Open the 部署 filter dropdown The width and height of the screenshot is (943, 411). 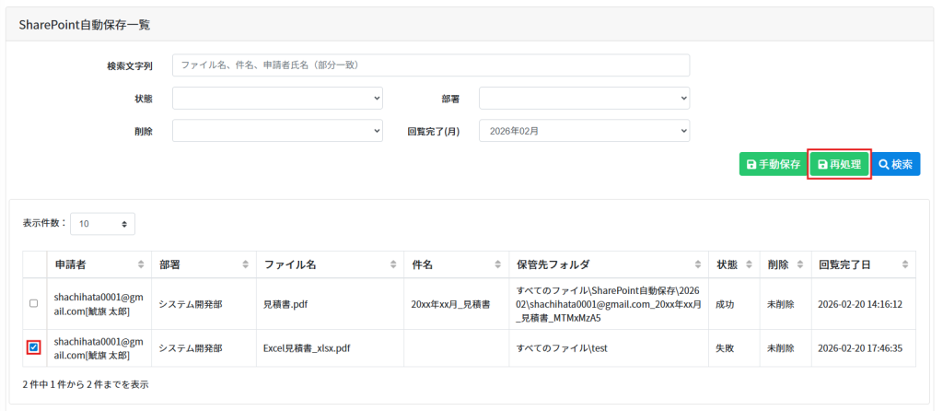pos(584,98)
